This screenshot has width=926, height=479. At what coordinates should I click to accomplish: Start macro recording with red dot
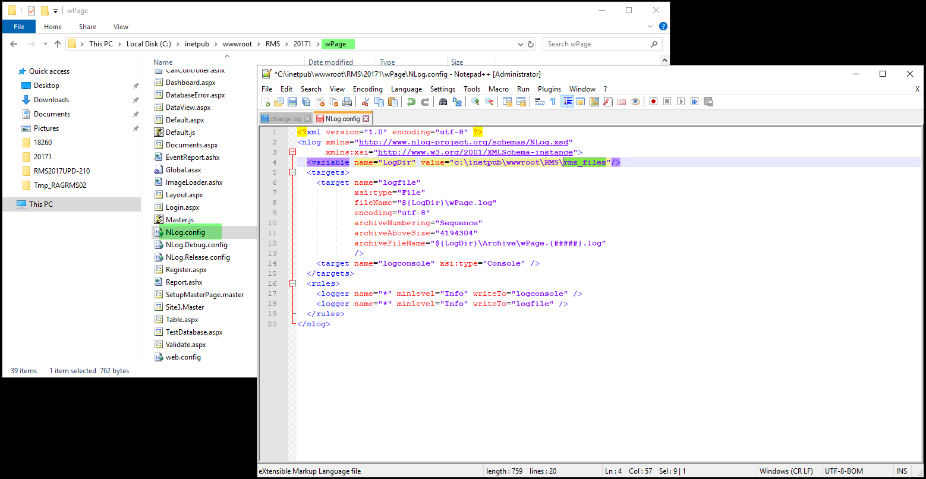point(653,102)
